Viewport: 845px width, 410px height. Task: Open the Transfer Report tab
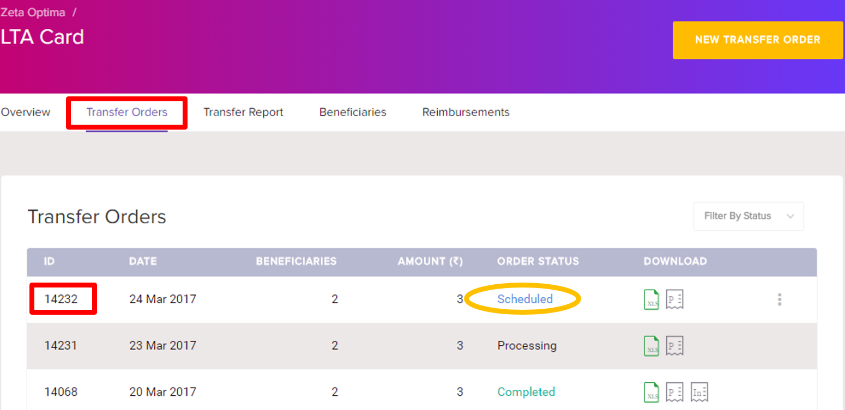[x=243, y=112]
